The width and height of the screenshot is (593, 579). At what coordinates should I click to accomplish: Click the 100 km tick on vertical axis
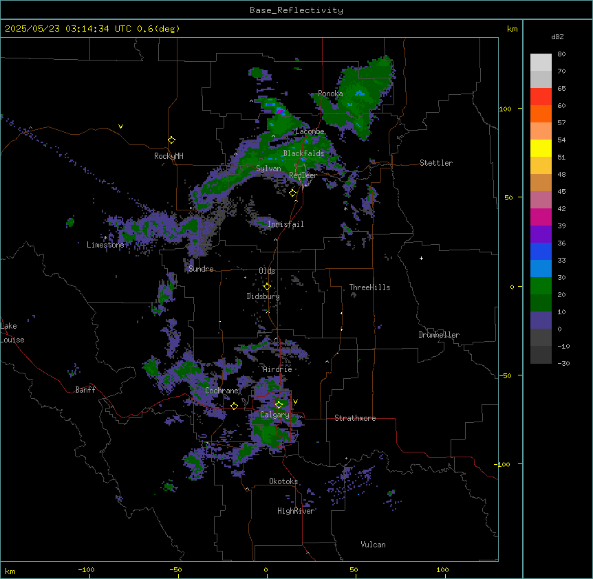505,109
